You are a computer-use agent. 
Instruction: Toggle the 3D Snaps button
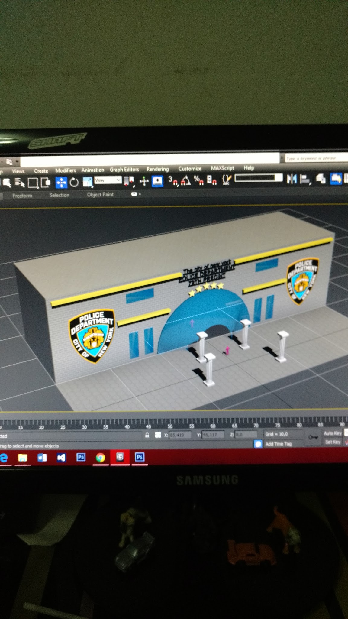pos(173,180)
